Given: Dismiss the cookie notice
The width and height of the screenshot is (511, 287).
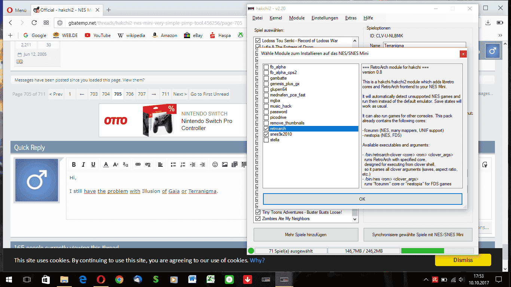Looking at the screenshot, I should 463,260.
